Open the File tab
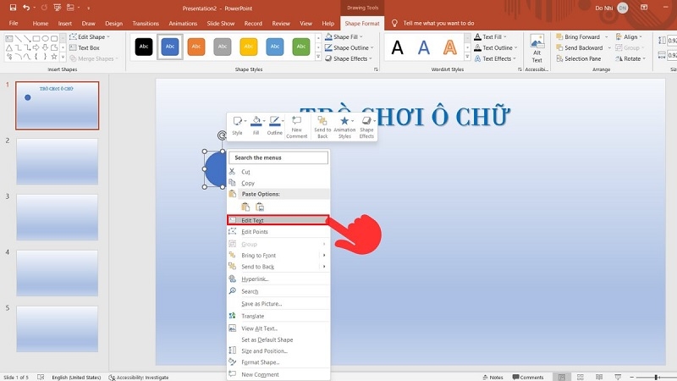The height and width of the screenshot is (381, 677). [x=14, y=24]
